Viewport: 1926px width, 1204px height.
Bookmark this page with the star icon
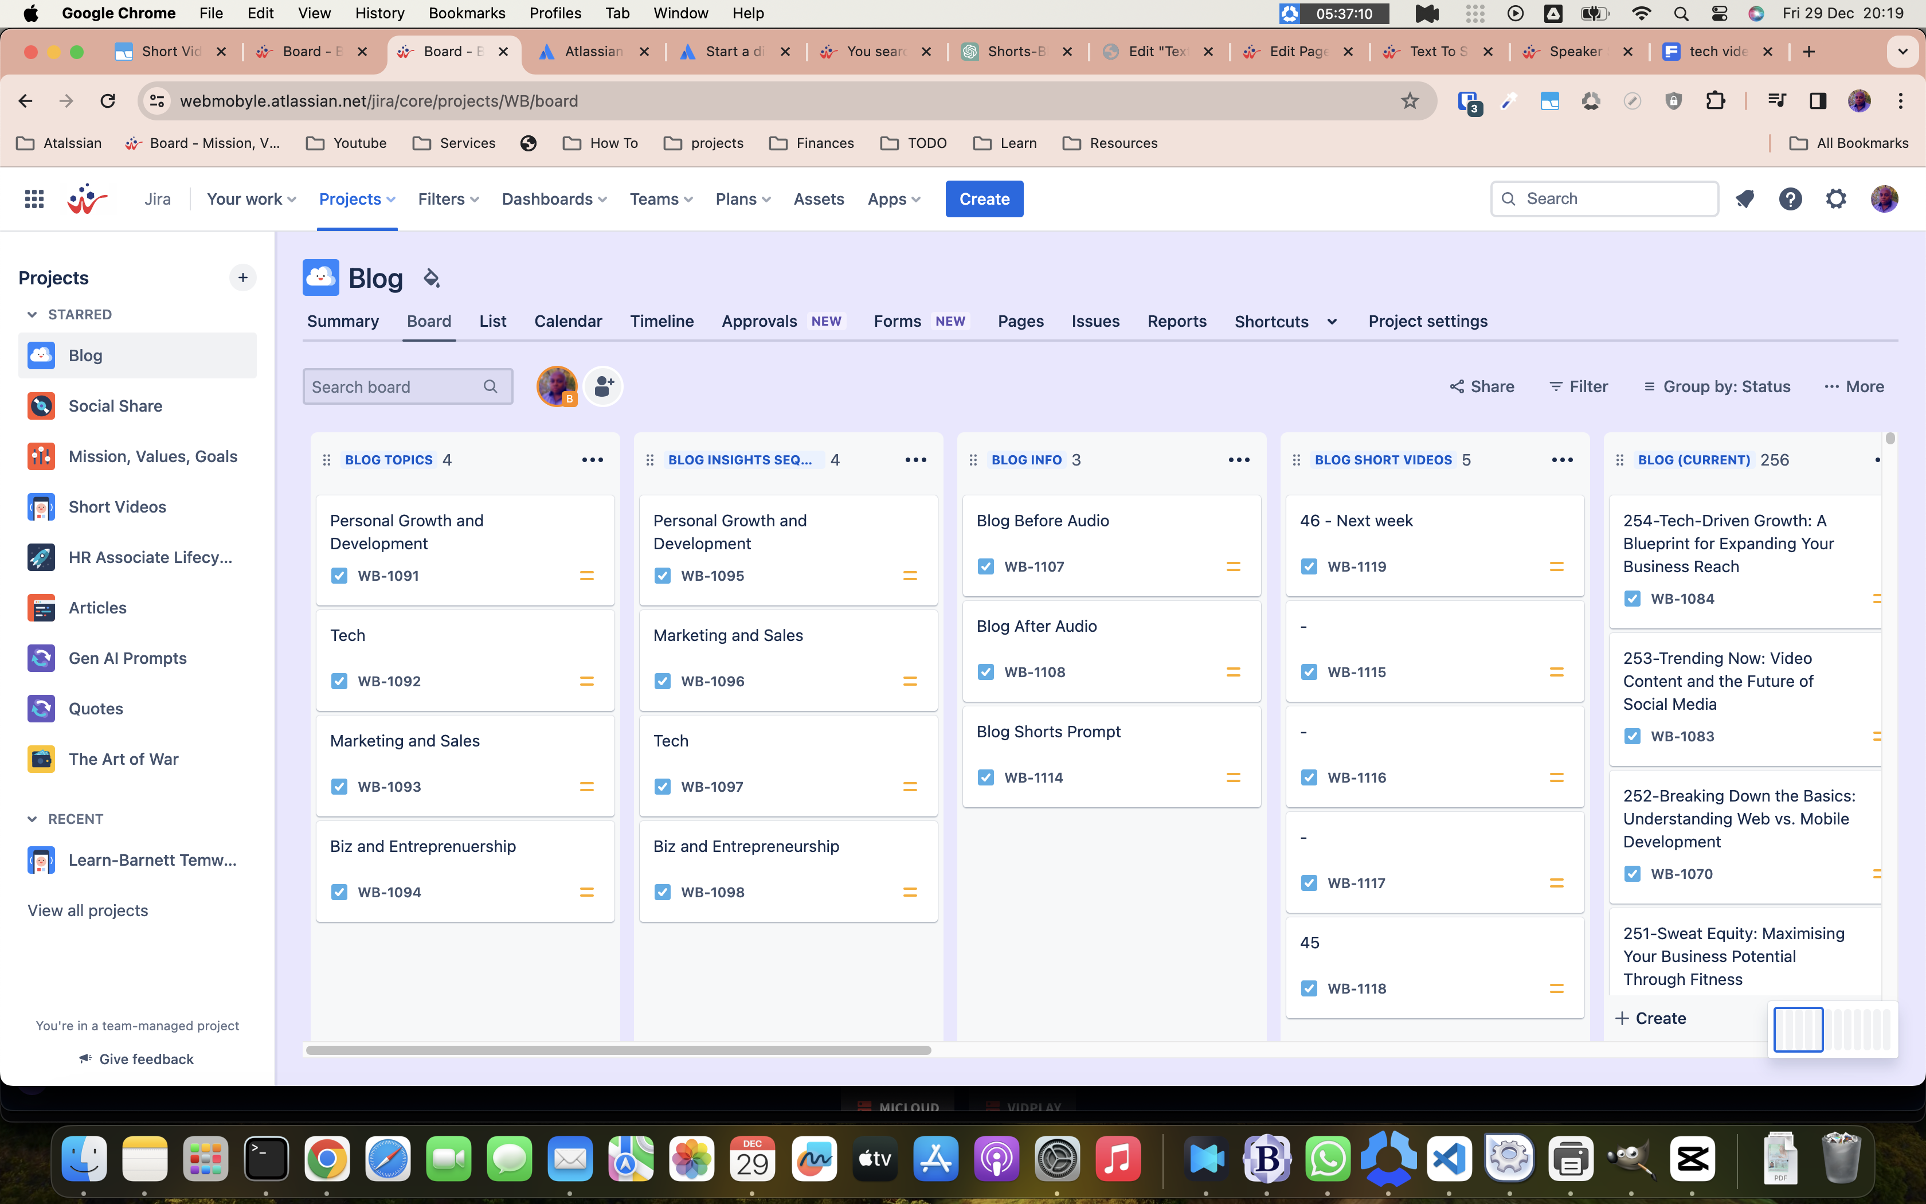click(x=1410, y=101)
